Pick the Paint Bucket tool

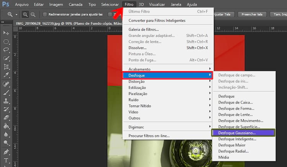pos(6,126)
